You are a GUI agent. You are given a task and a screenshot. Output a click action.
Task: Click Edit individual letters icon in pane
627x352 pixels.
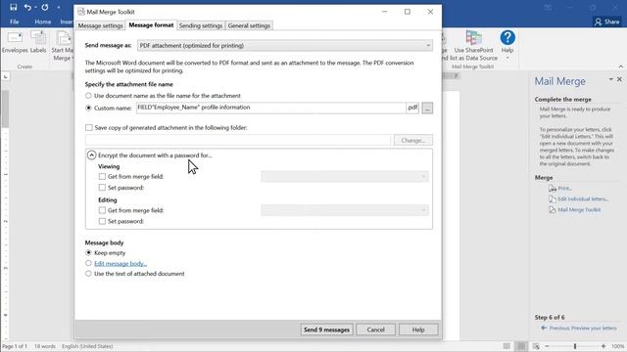[x=553, y=199]
